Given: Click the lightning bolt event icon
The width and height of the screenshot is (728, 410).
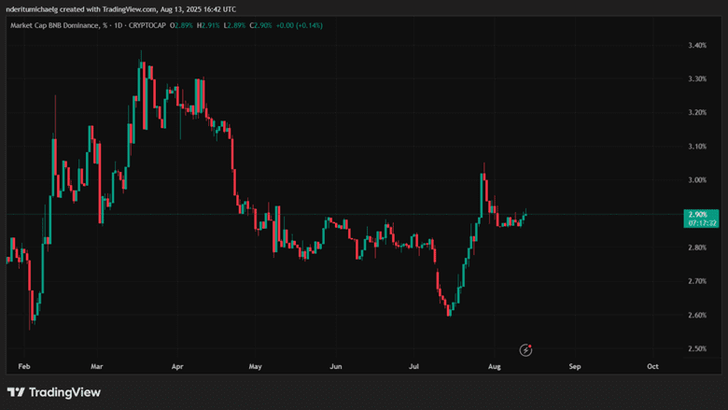Looking at the screenshot, I should click(526, 350).
